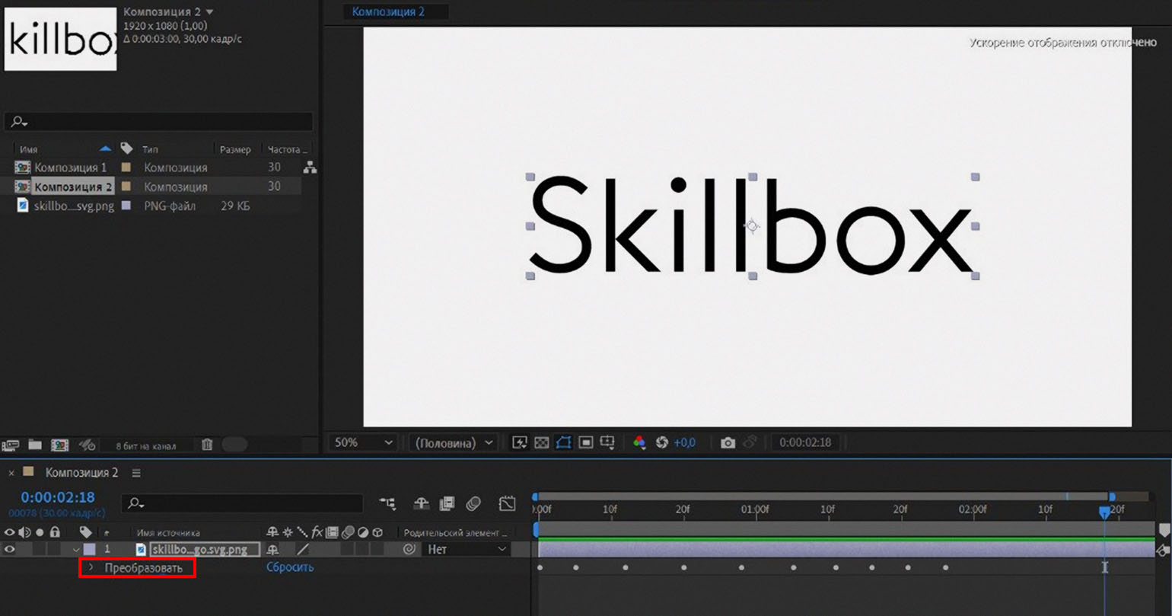Toggle the transparency grid in the viewer

541,442
